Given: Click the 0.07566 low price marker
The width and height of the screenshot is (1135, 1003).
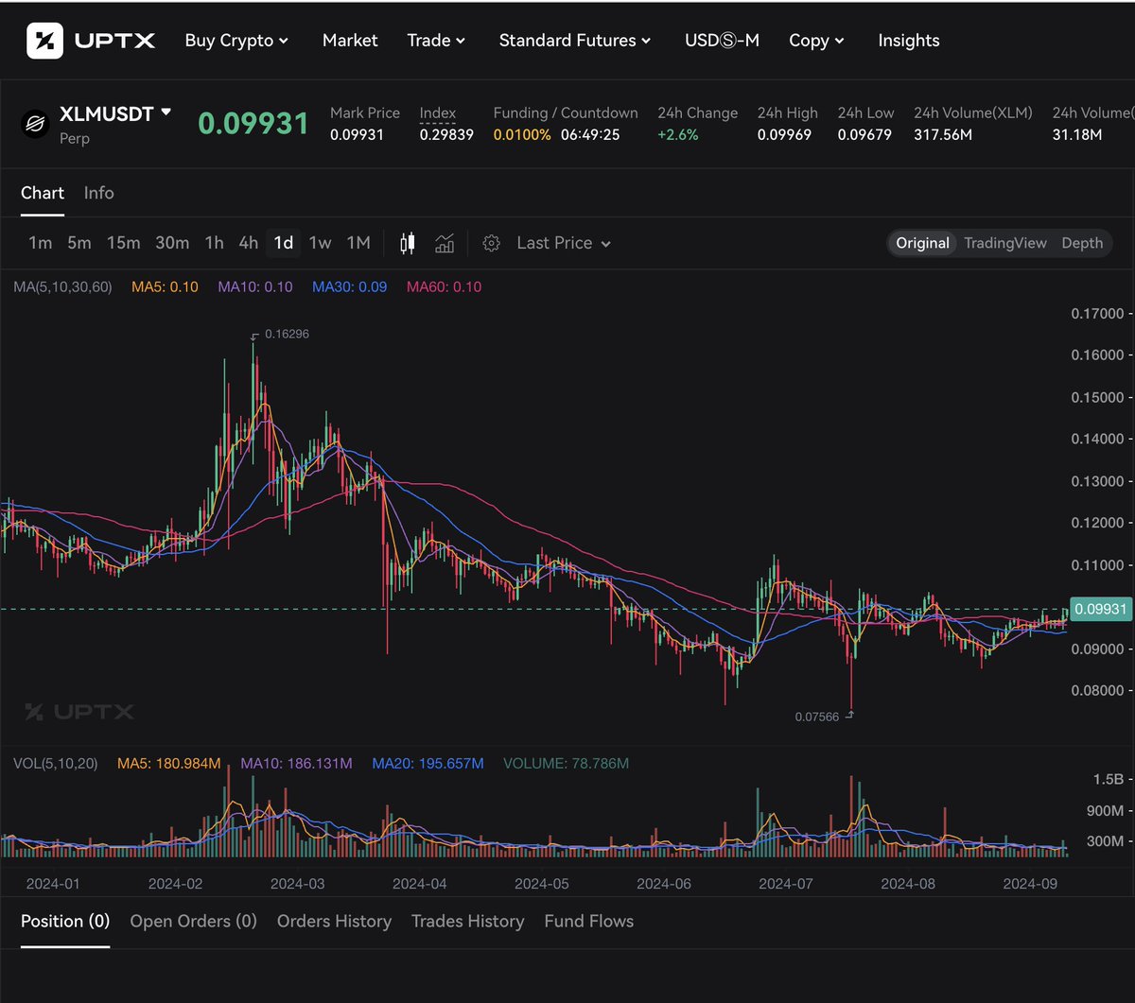Looking at the screenshot, I should tap(817, 717).
